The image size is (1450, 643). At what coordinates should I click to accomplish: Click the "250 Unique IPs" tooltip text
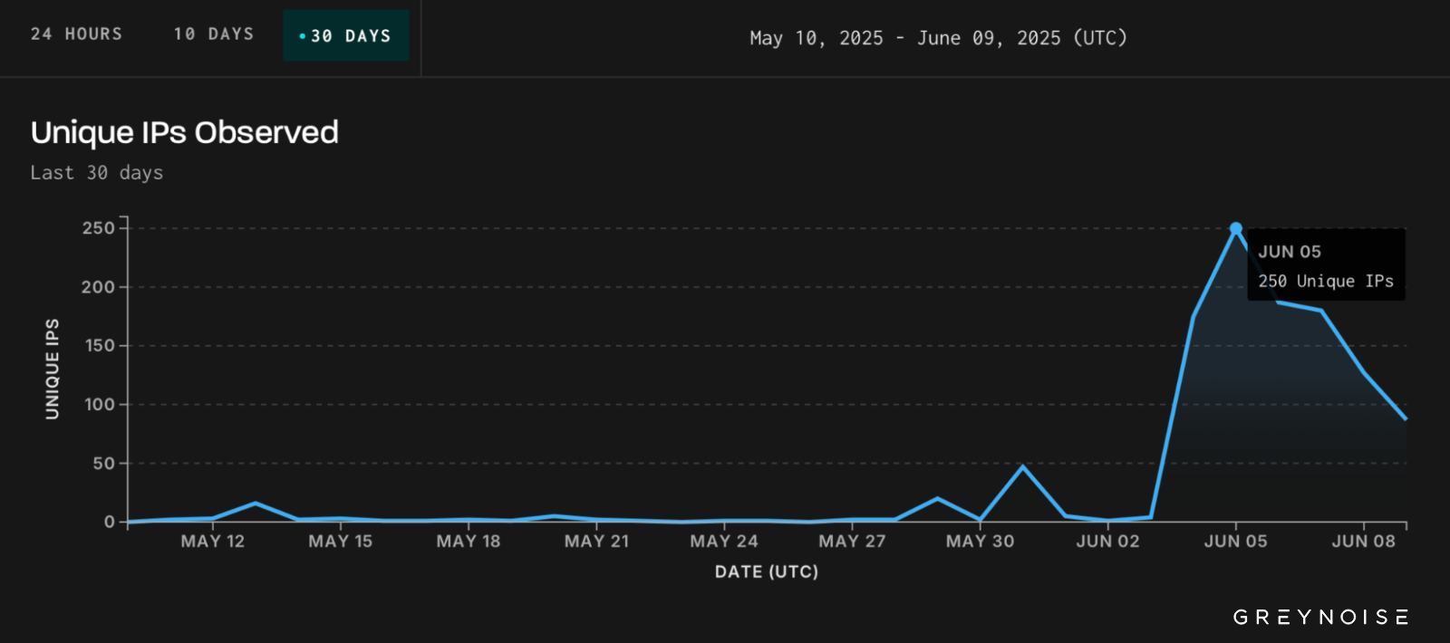click(1325, 282)
